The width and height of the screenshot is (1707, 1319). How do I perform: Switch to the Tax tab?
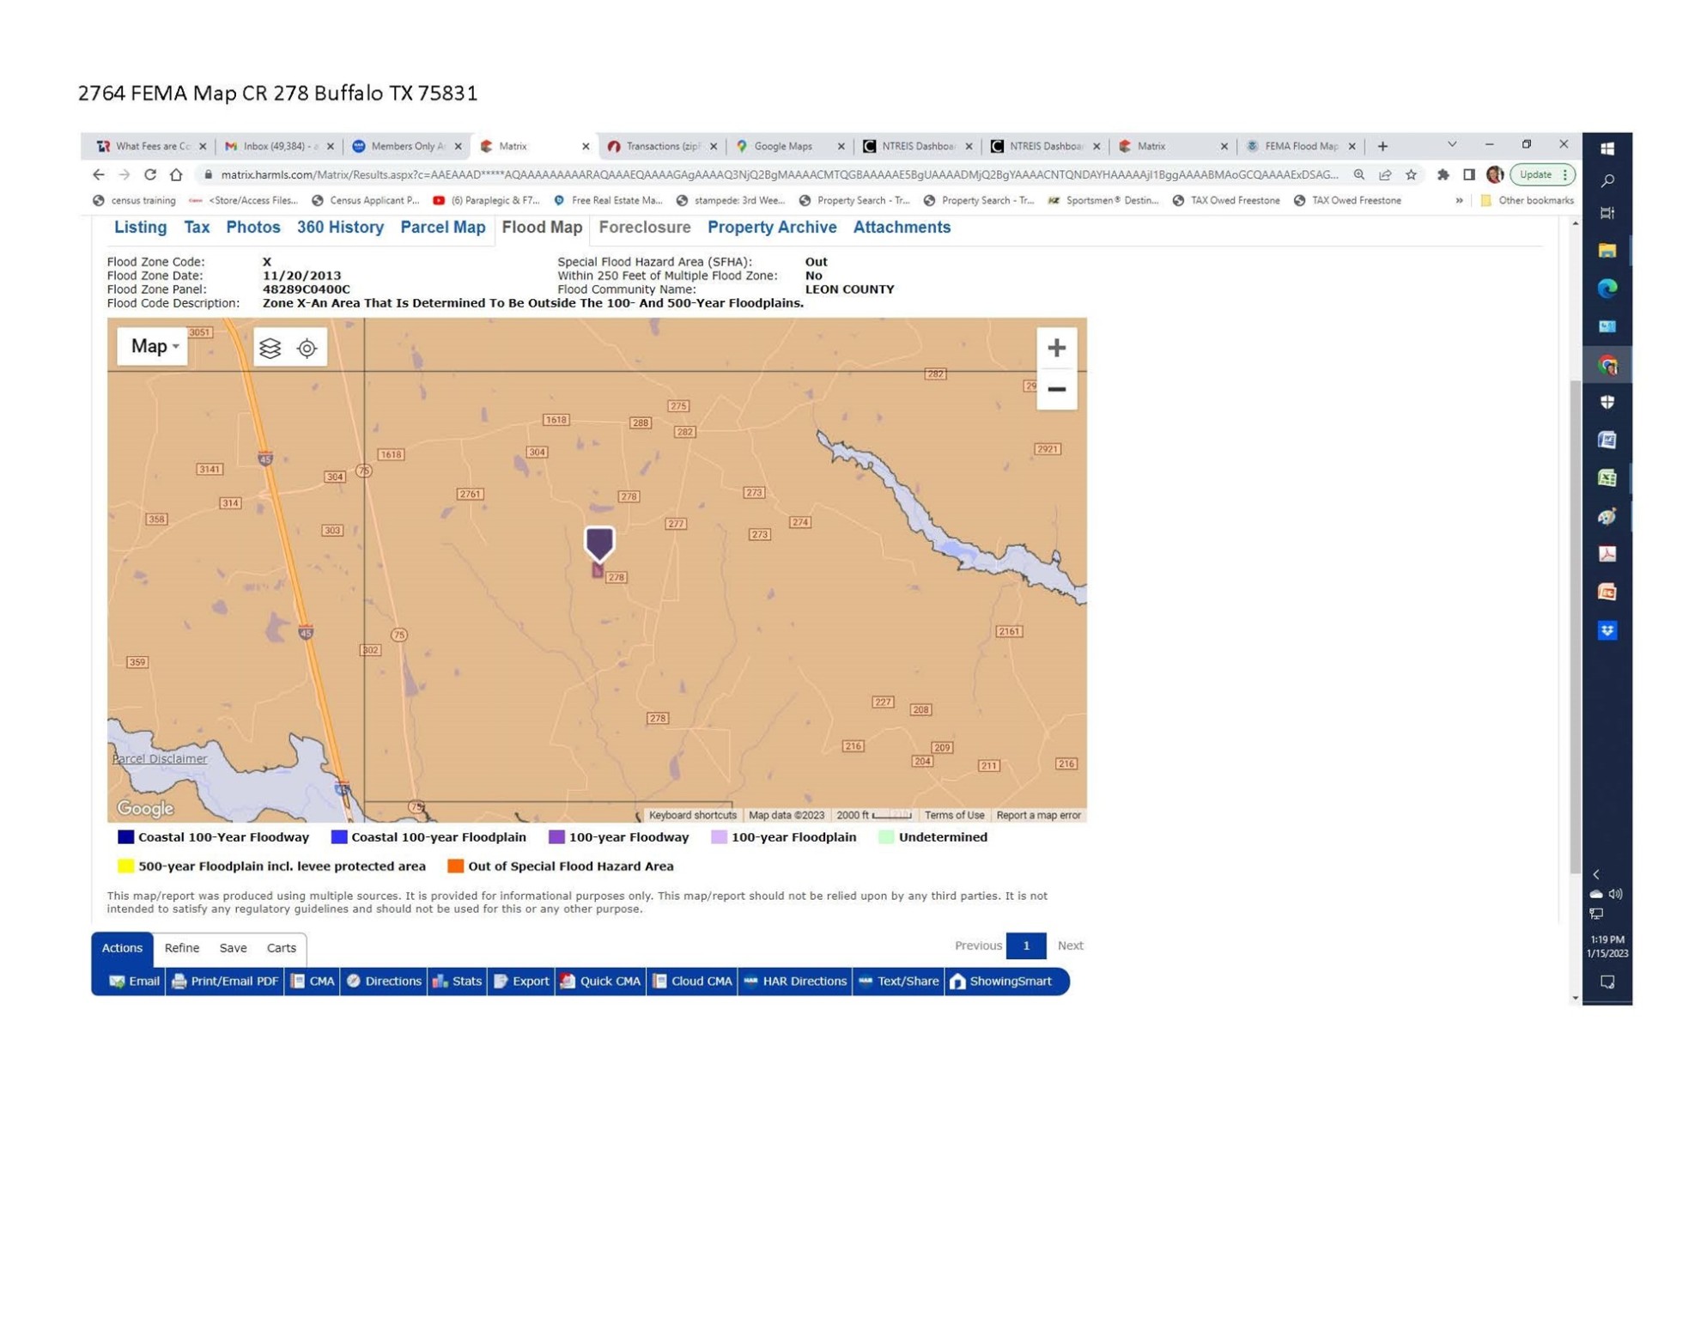coord(197,228)
